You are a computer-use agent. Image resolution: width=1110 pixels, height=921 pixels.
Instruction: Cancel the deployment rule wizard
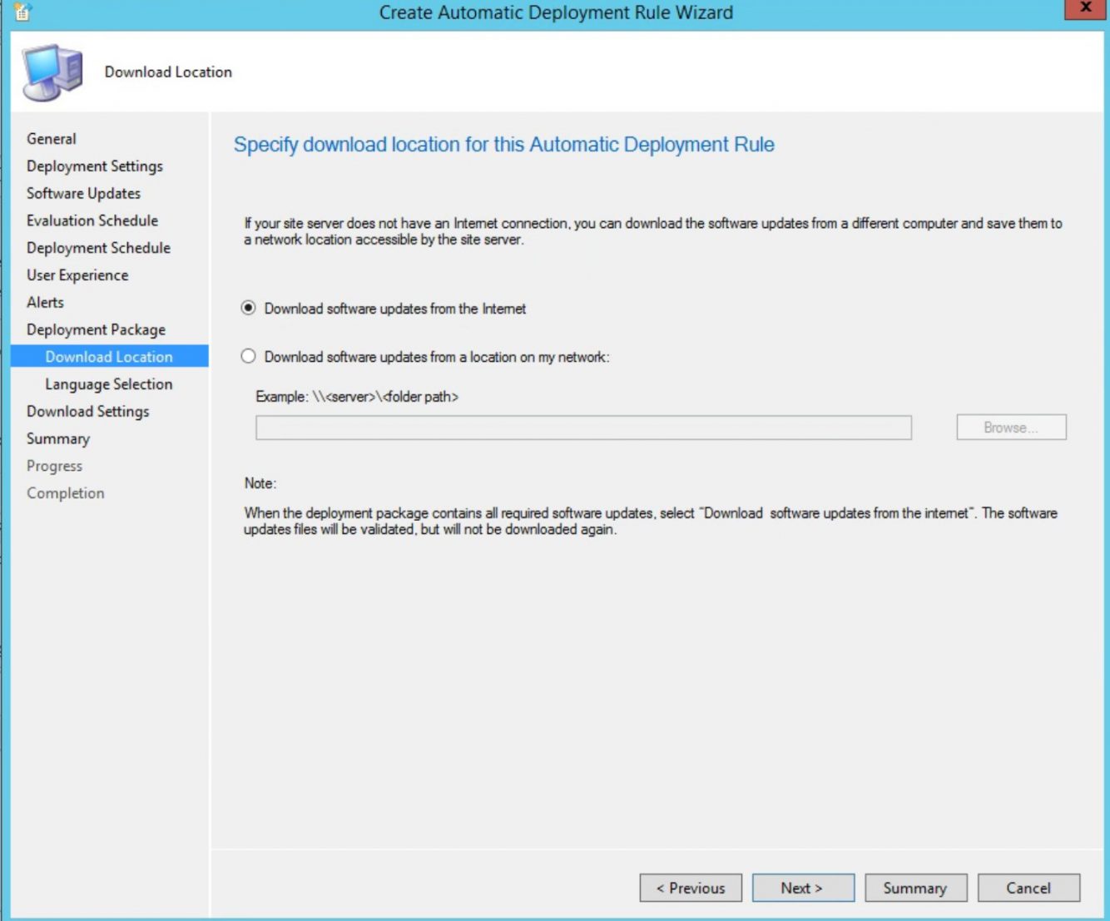coord(1028,888)
